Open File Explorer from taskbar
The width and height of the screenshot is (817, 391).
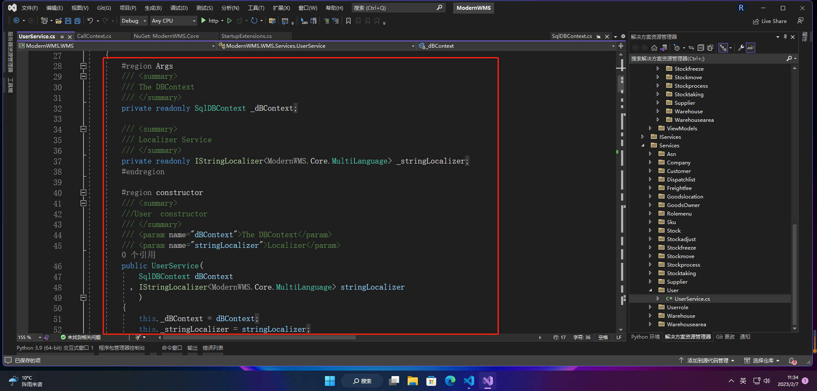(x=413, y=380)
